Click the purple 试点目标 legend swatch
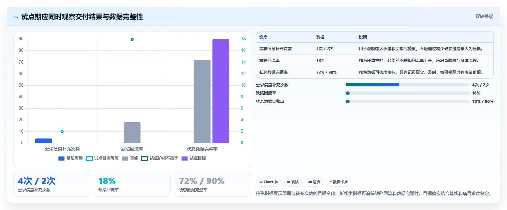Image resolution: width=507 pixels, height=210 pixels. click(185, 158)
